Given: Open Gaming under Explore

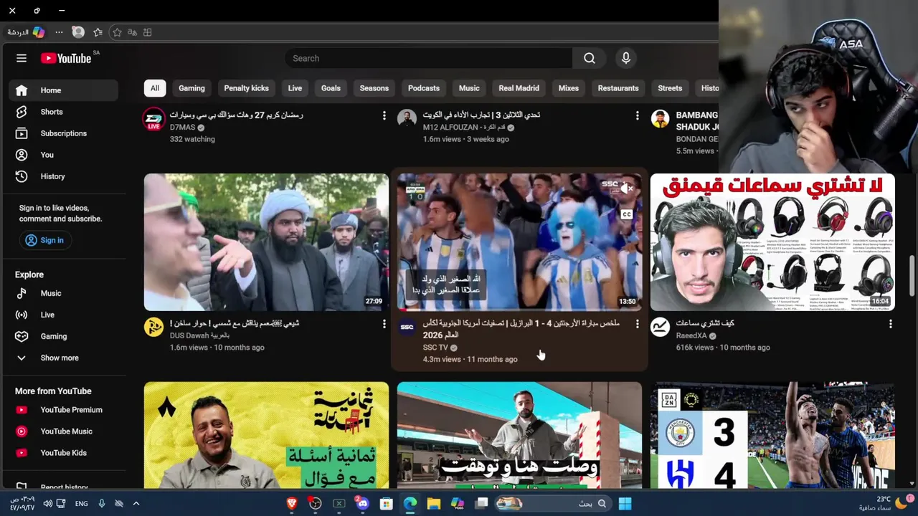Looking at the screenshot, I should 63,336.
